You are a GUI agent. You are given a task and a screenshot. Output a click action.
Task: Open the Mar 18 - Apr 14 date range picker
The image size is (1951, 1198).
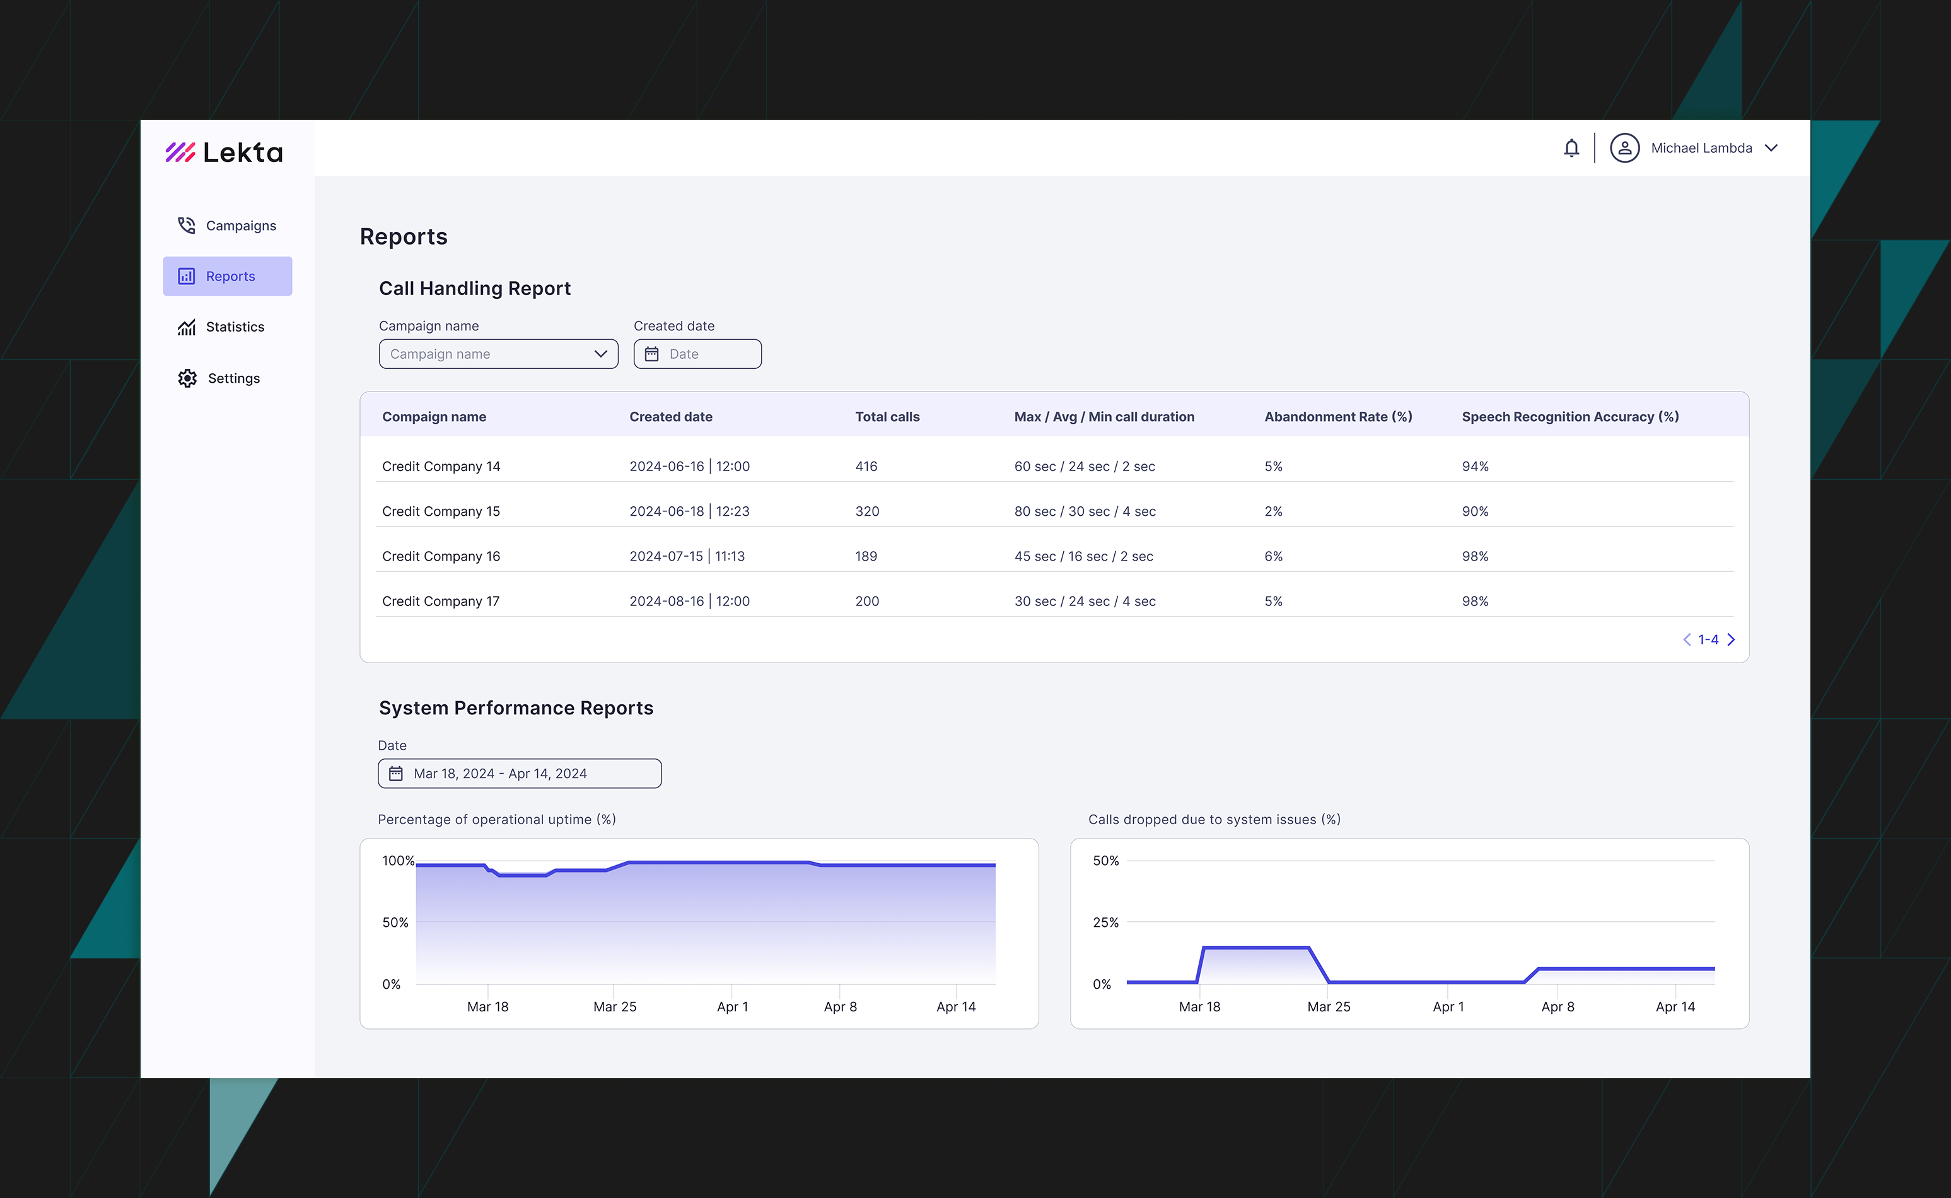(x=519, y=774)
